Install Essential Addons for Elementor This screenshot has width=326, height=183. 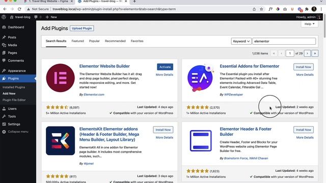pyautogui.click(x=304, y=67)
